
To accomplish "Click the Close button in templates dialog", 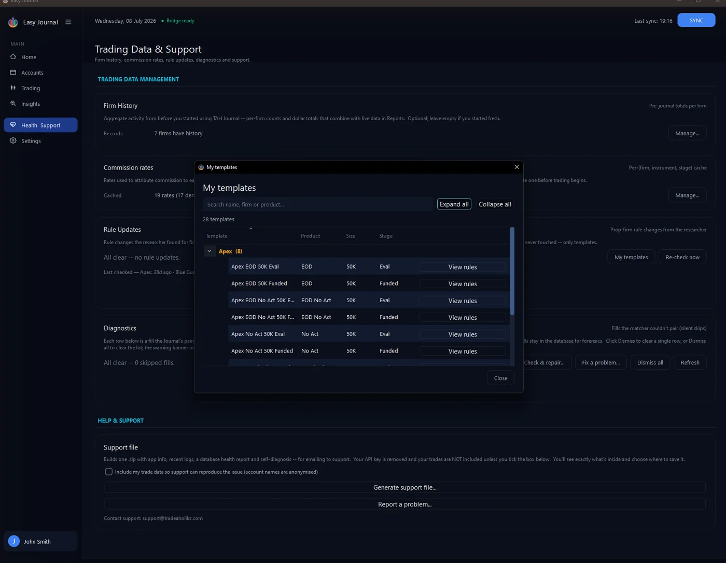I will click(501, 378).
